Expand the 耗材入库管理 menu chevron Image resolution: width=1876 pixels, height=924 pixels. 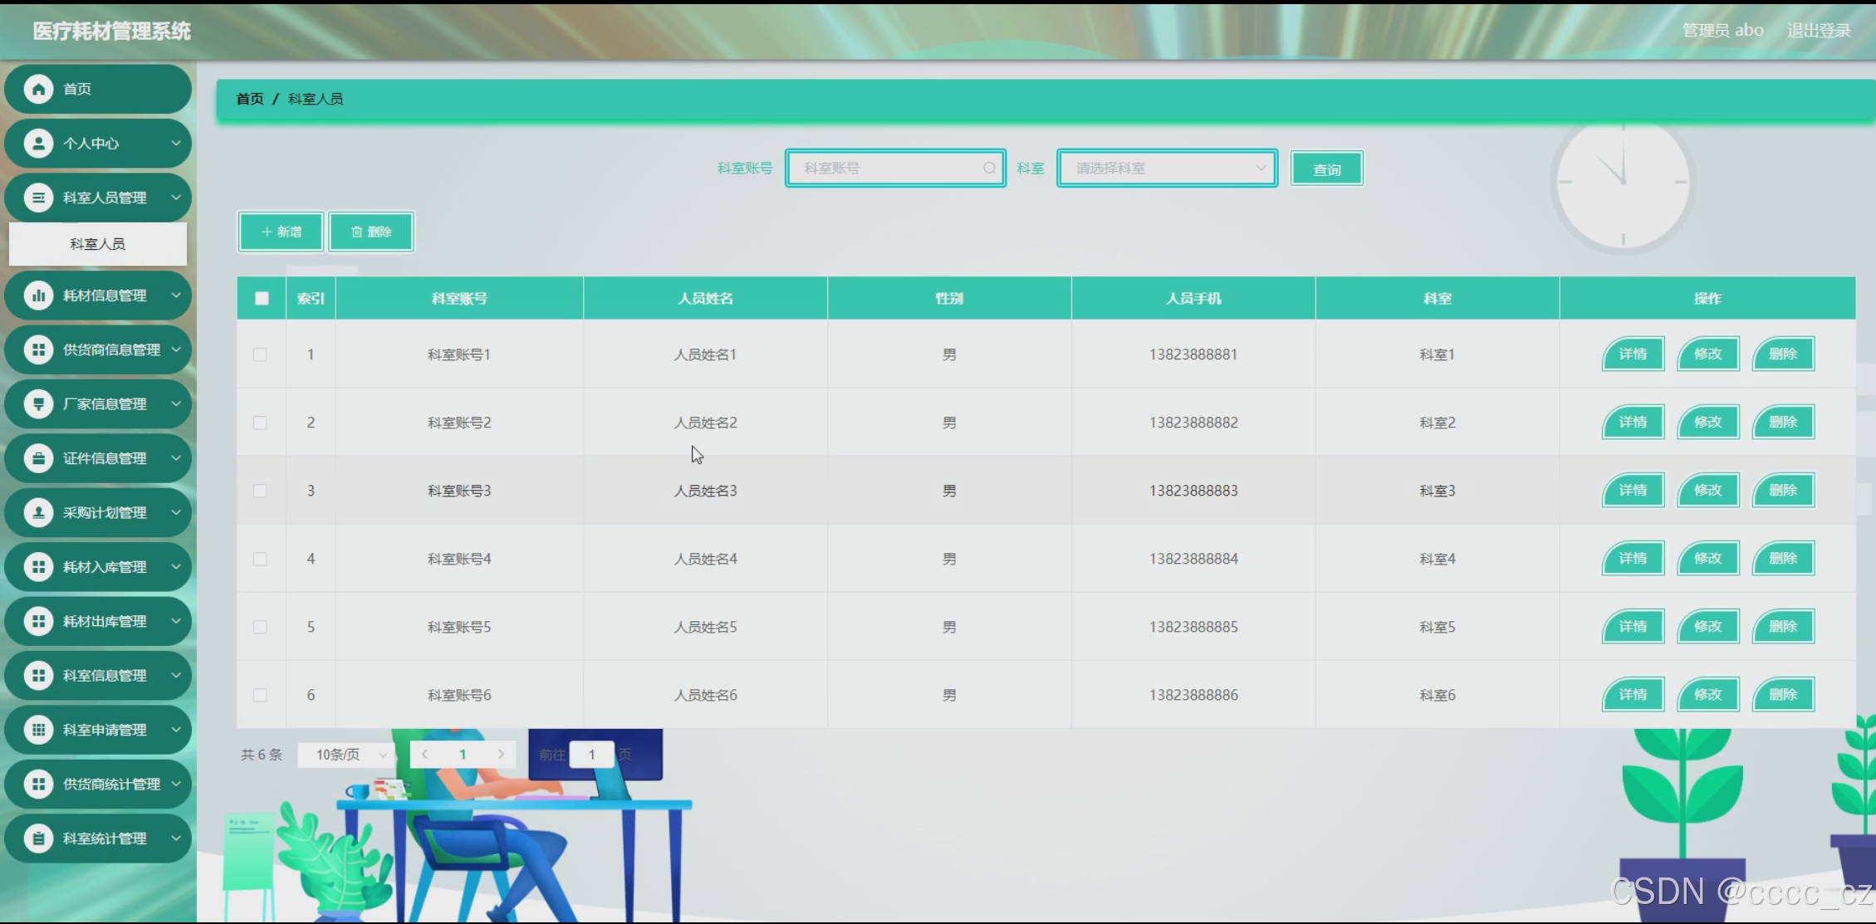[x=176, y=567]
